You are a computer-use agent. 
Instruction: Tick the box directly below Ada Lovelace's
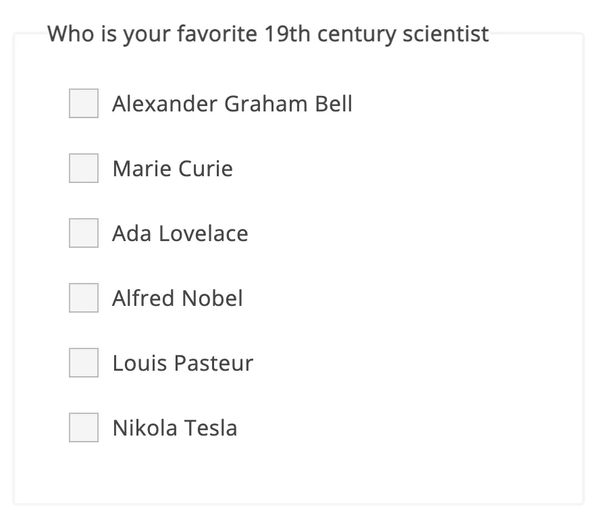84,298
